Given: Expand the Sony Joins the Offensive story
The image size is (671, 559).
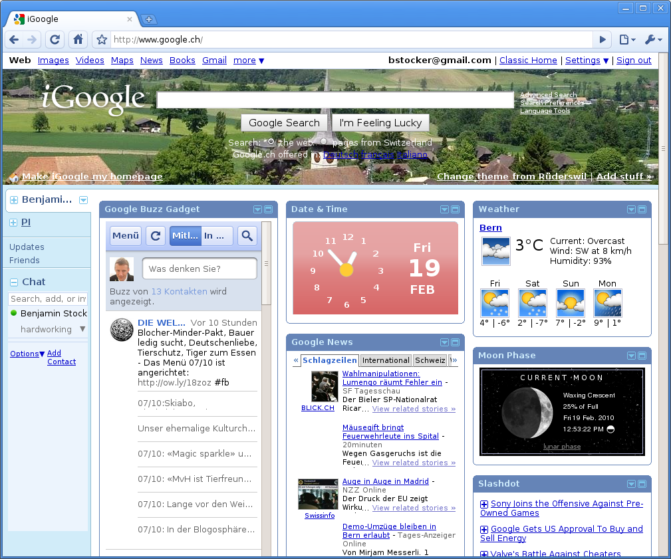Looking at the screenshot, I should click(484, 504).
